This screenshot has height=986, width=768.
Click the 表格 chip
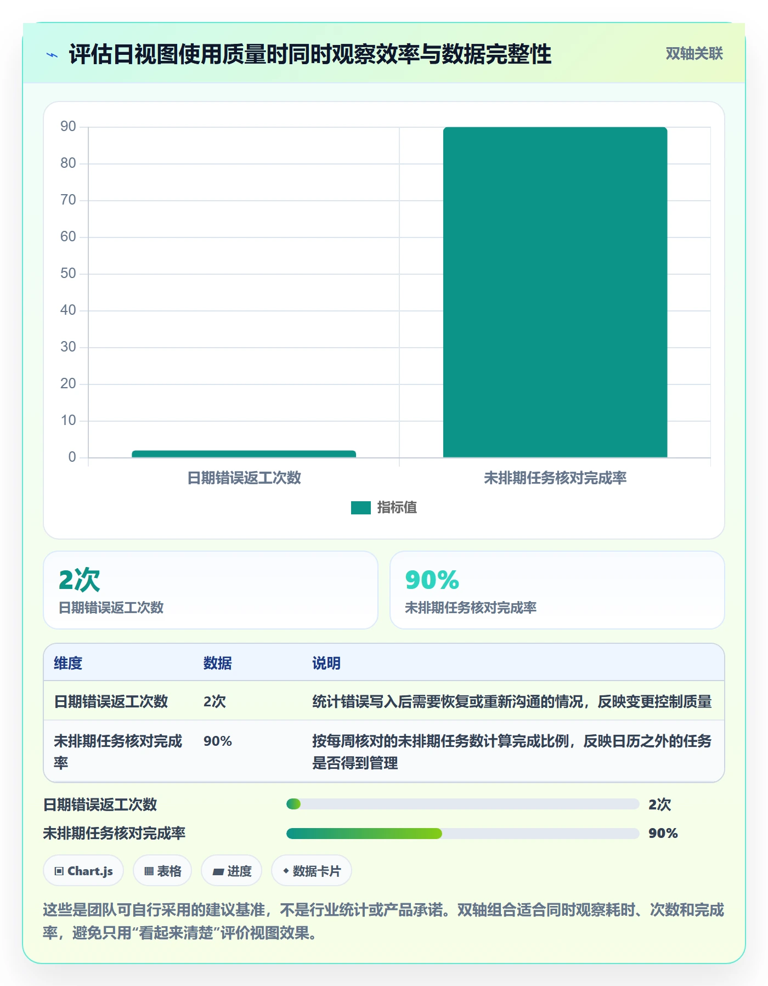(x=162, y=871)
